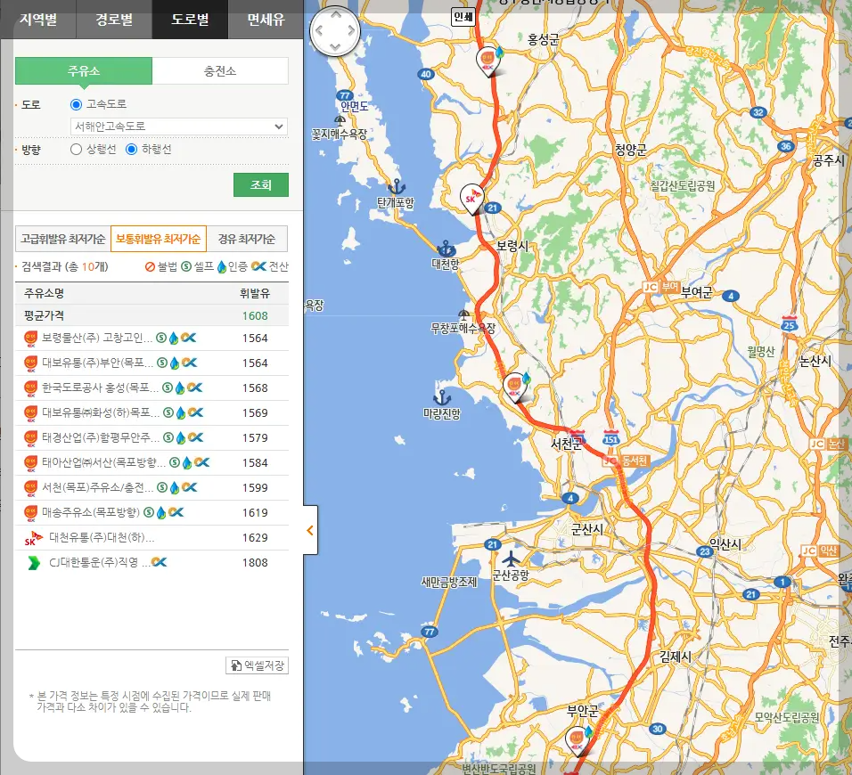This screenshot has width=852, height=775.
Task: Click self-service S icon in 매송주유소 row
Action: point(148,513)
